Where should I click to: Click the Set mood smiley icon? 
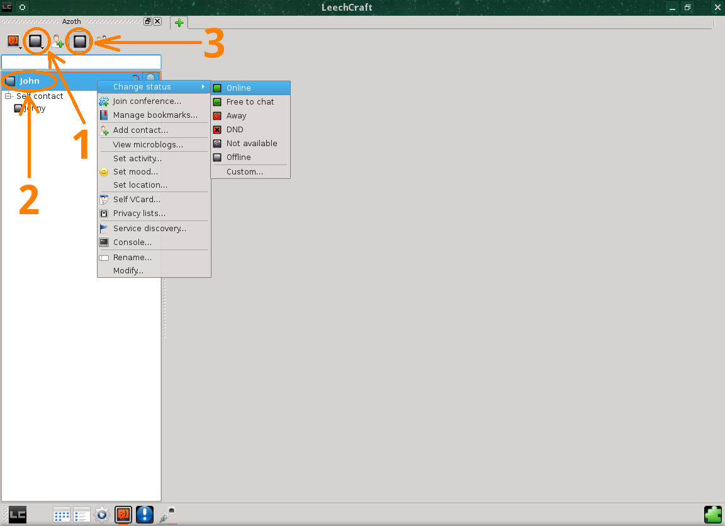click(104, 172)
